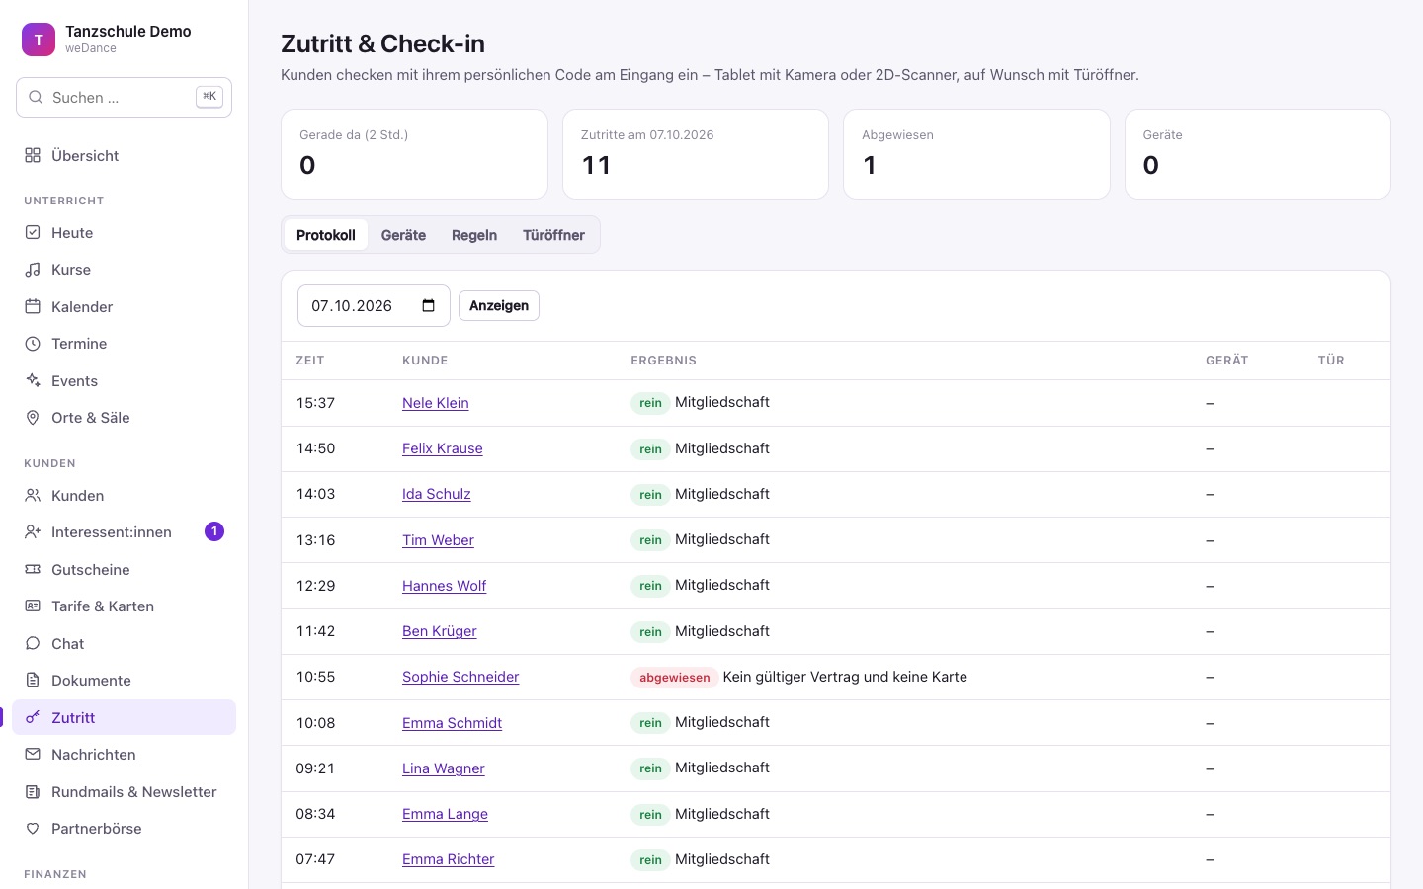Click the Kalender icon in sidebar
The width and height of the screenshot is (1423, 889).
(33, 306)
